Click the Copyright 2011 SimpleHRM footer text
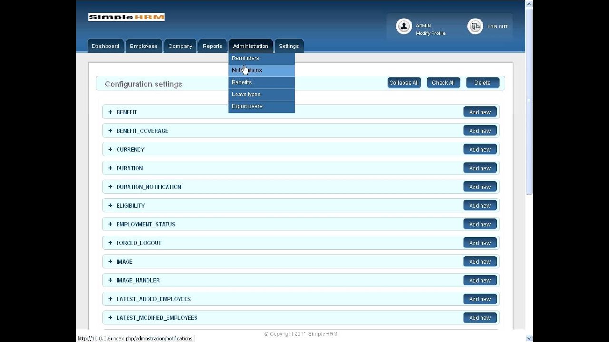The image size is (609, 342). pyautogui.click(x=301, y=334)
